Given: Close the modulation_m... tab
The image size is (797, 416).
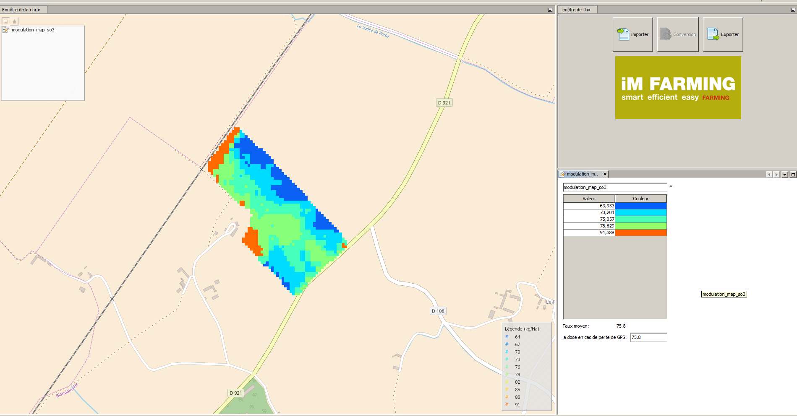Looking at the screenshot, I should [x=605, y=174].
